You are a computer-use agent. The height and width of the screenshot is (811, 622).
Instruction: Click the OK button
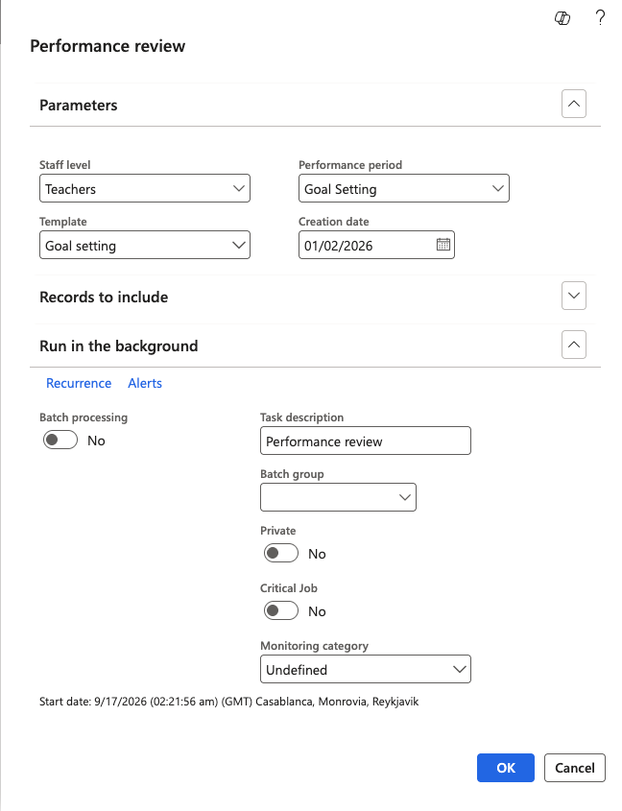click(x=506, y=768)
